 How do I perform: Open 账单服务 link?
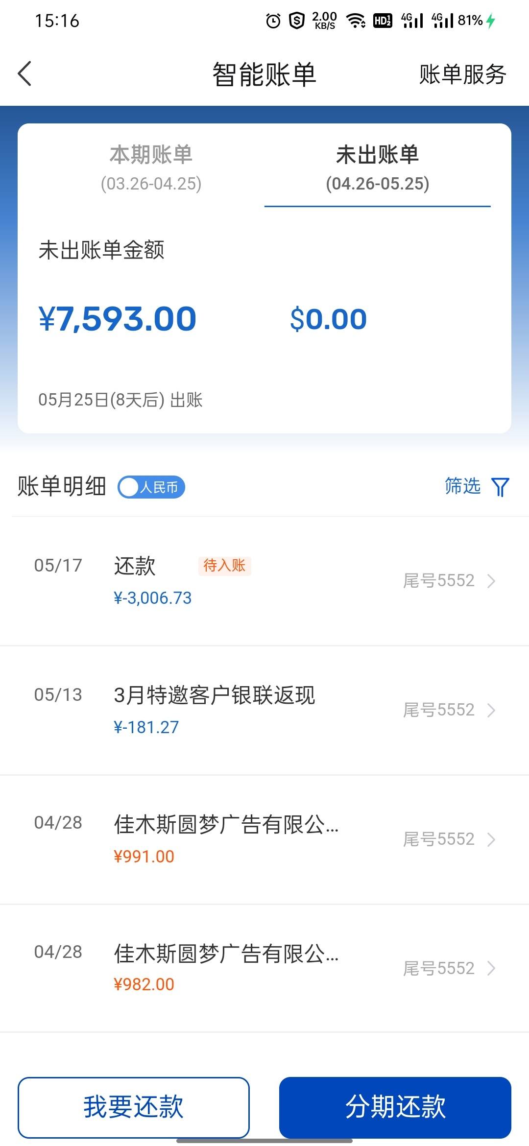(462, 74)
